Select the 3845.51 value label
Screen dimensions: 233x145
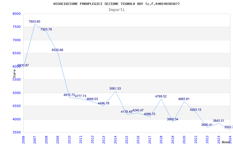tap(218, 121)
